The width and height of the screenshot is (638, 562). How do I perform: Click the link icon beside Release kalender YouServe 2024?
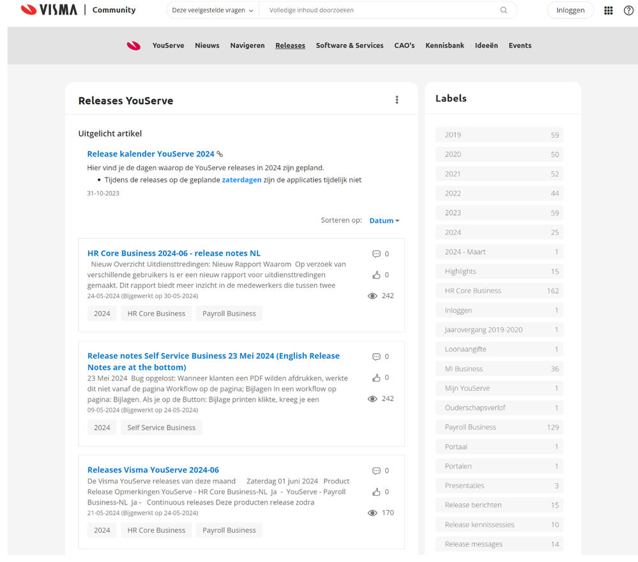(220, 154)
